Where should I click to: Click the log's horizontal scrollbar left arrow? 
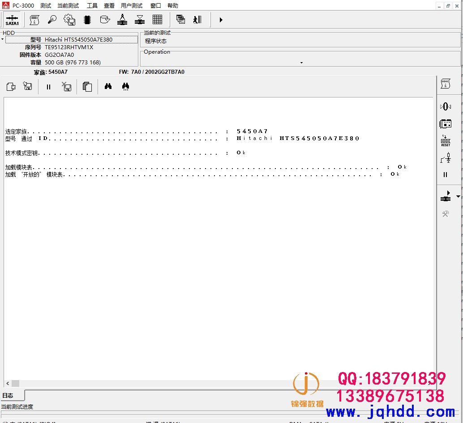pyautogui.click(x=8, y=384)
